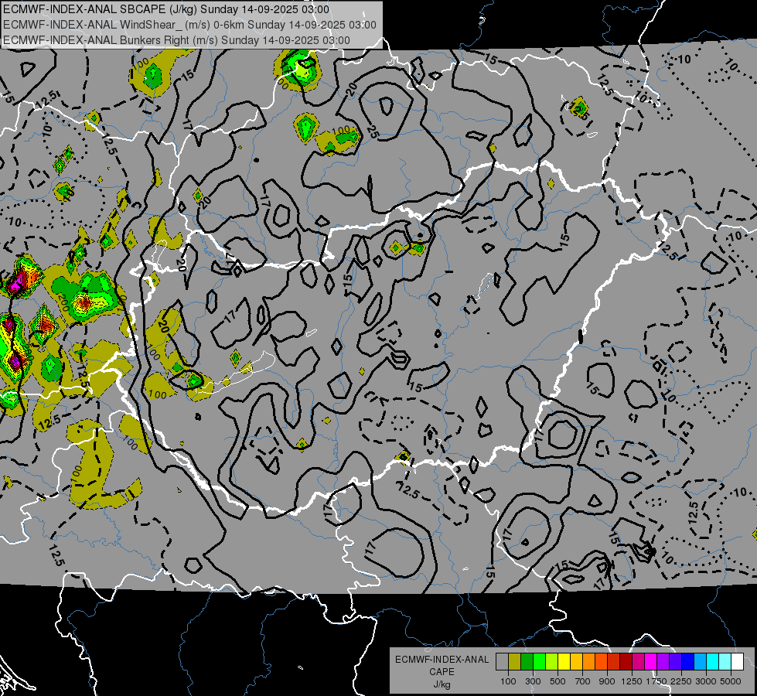This screenshot has height=696, width=757.
Task: Click the legend tick label 700
Action: (583, 681)
